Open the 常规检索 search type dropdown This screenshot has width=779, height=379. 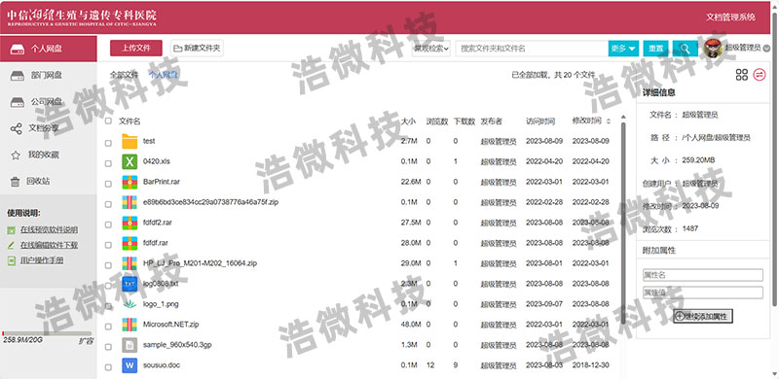tap(431, 49)
